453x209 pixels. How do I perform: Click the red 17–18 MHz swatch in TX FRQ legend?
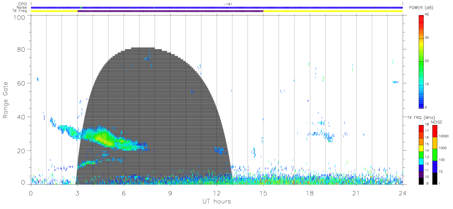[421, 129]
